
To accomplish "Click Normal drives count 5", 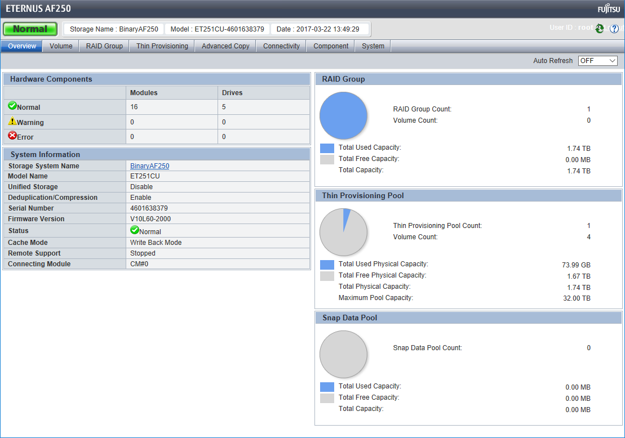I will pos(224,107).
